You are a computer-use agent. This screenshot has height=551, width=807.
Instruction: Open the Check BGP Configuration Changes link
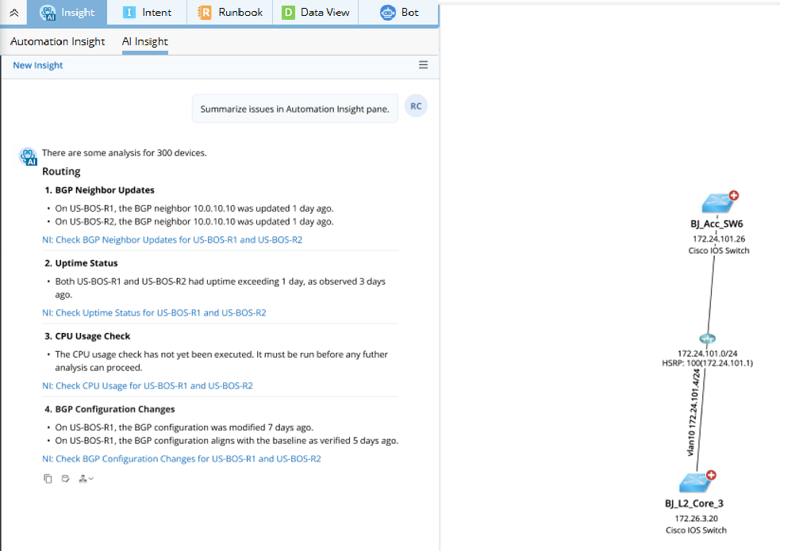(181, 458)
